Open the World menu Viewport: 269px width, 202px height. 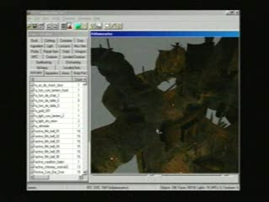(56, 18)
